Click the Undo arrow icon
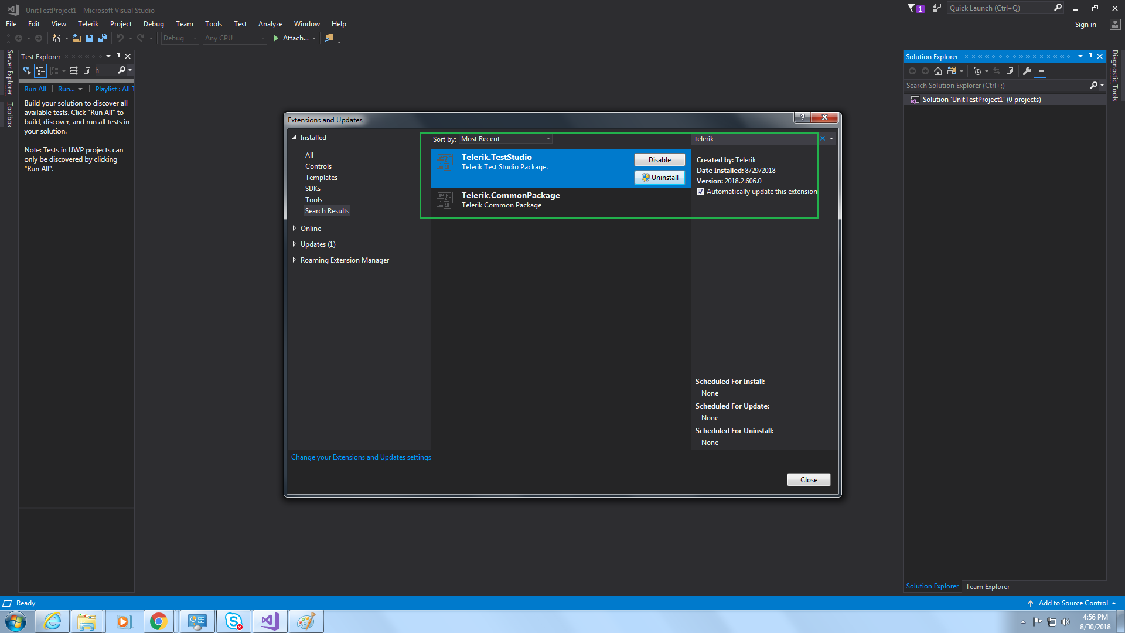Screen dimensions: 1125x633 tap(120, 38)
